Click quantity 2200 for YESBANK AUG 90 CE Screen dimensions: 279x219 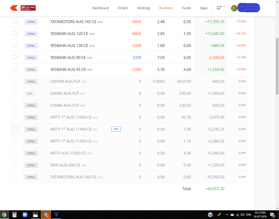pos(137,57)
